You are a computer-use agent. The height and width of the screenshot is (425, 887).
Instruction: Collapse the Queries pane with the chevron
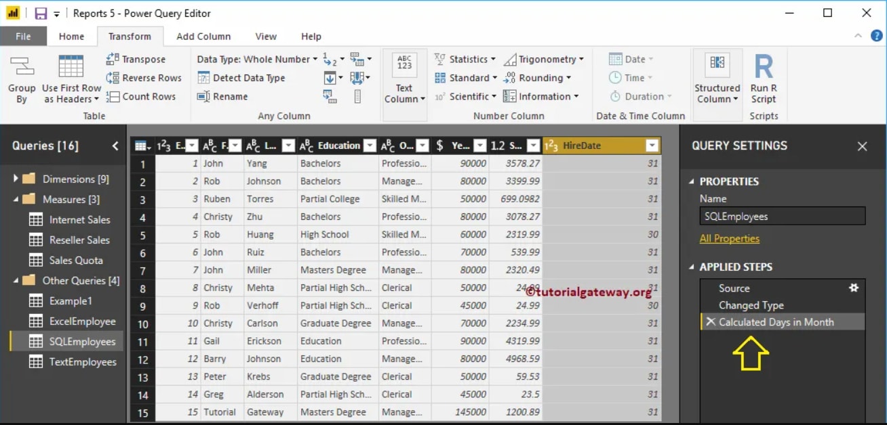pyautogui.click(x=113, y=145)
